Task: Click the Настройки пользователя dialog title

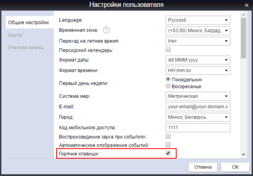Action: pyautogui.click(x=126, y=5)
